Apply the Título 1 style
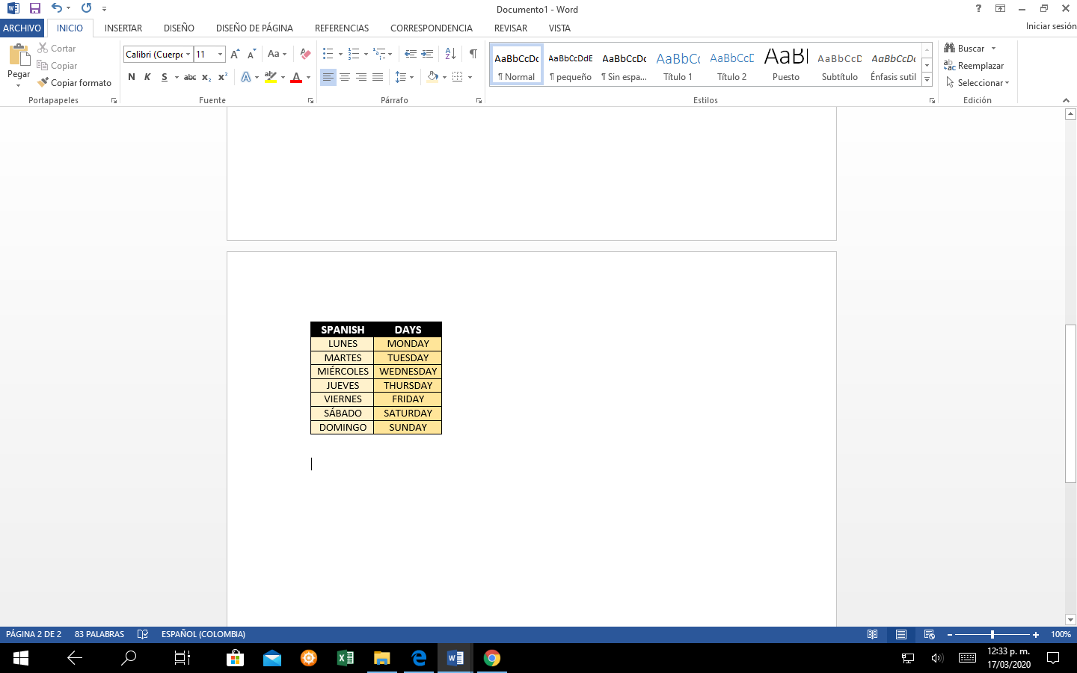 [678, 64]
